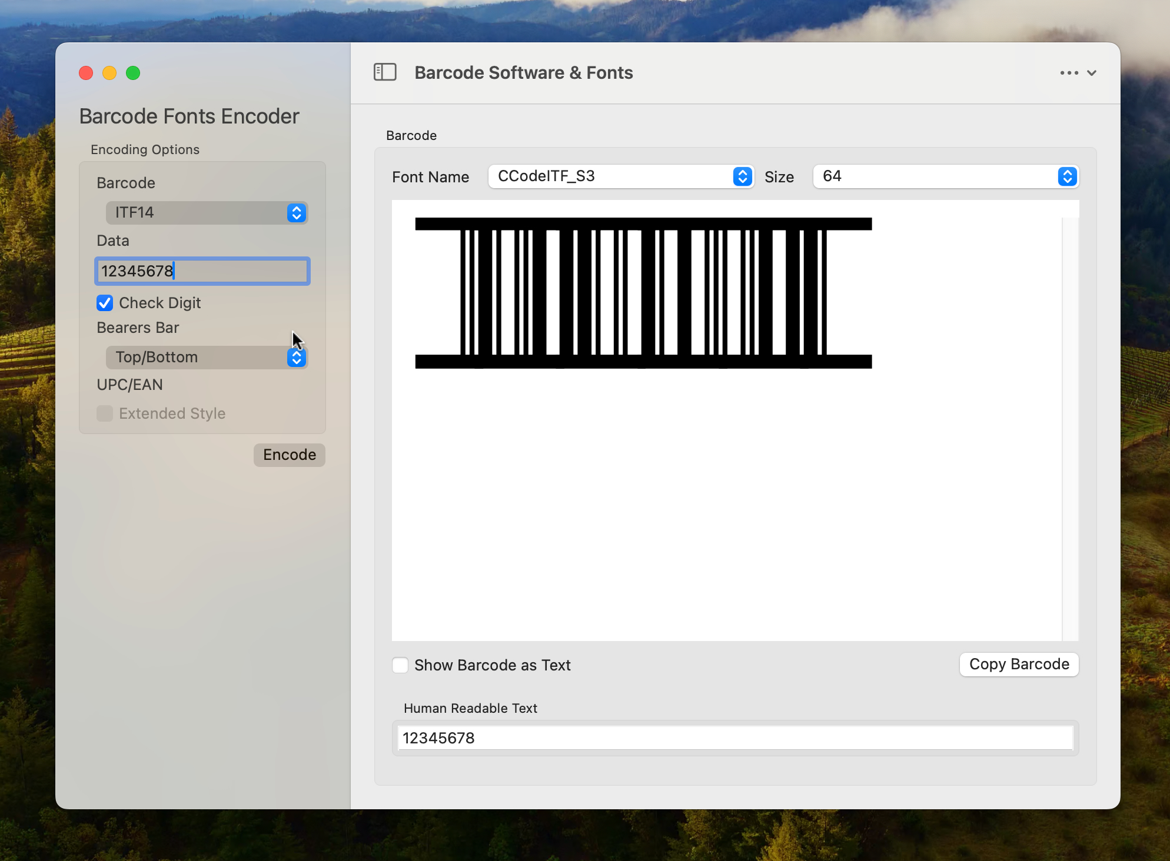Viewport: 1170px width, 861px height.
Task: Click the yellow minimize window button
Action: 109,73
